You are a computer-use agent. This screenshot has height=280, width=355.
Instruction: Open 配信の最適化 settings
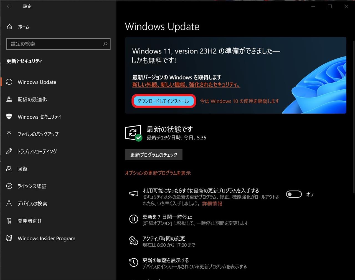(32, 99)
